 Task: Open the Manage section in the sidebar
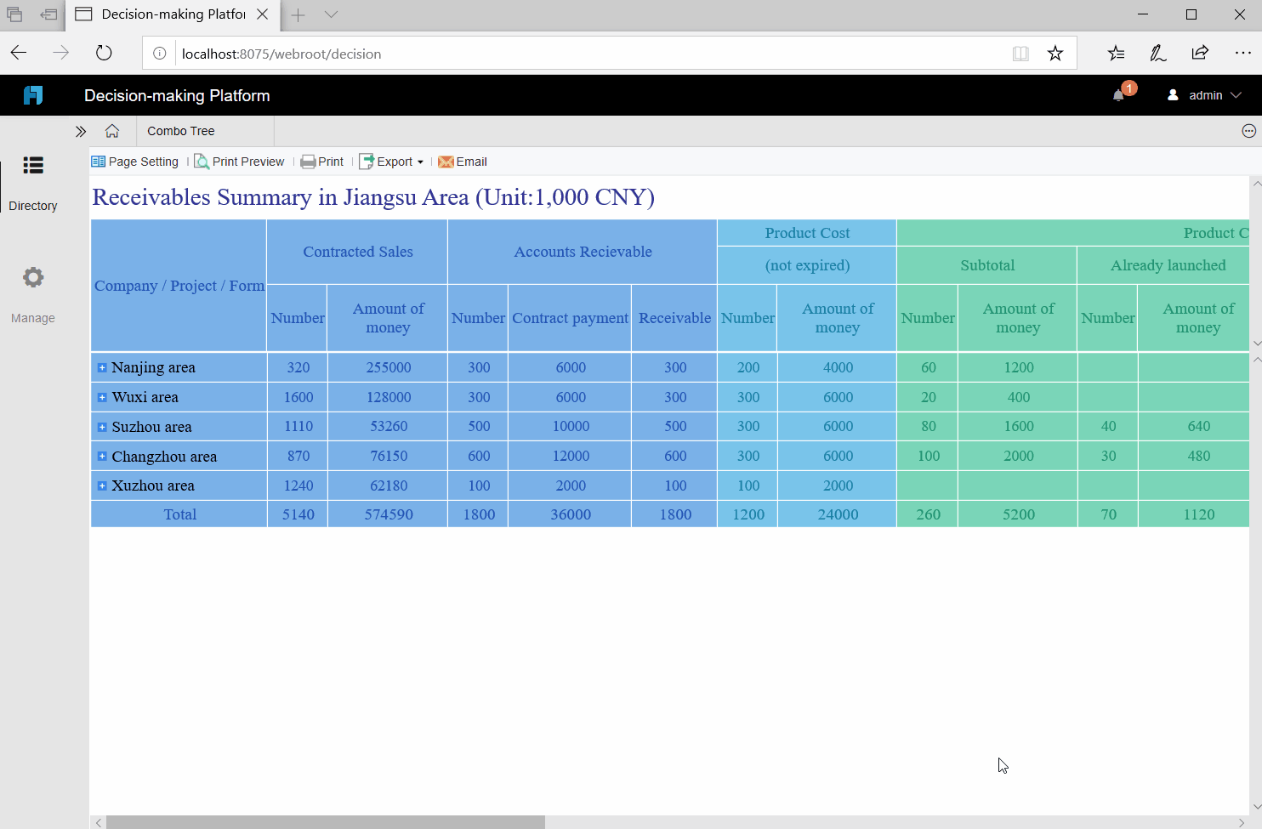(x=32, y=293)
